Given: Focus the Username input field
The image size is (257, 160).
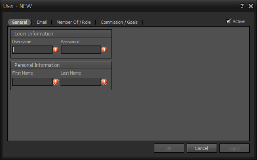Looking at the screenshot, I should coord(32,50).
